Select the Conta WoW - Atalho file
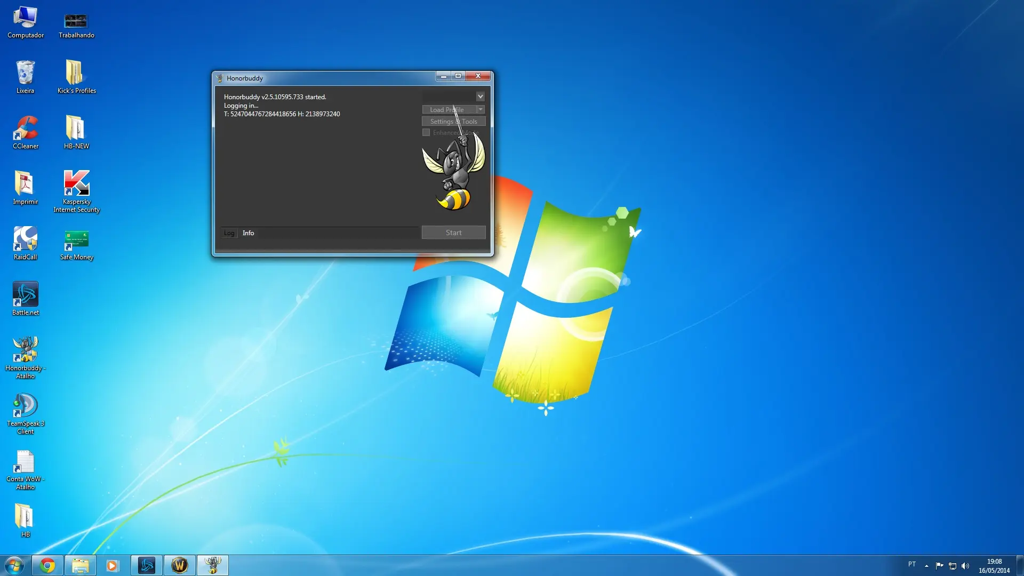 point(25,469)
